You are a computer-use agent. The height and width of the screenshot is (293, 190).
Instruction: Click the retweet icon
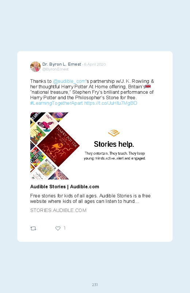tap(33, 228)
